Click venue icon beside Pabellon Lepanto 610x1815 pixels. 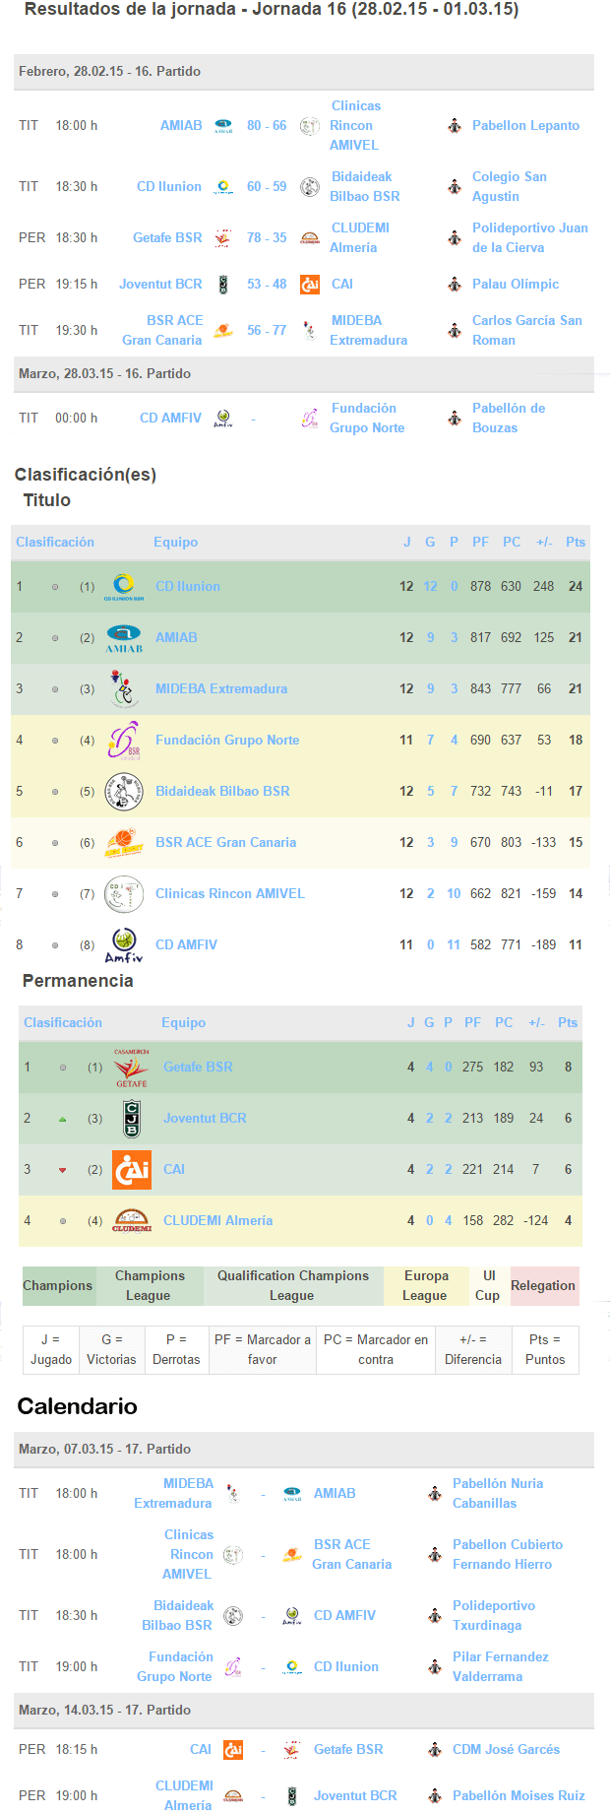455,126
